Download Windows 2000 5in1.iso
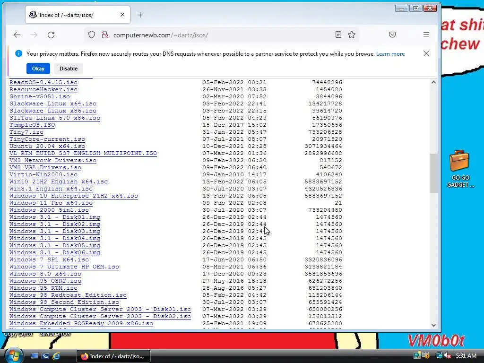484x363 pixels. 49,210
